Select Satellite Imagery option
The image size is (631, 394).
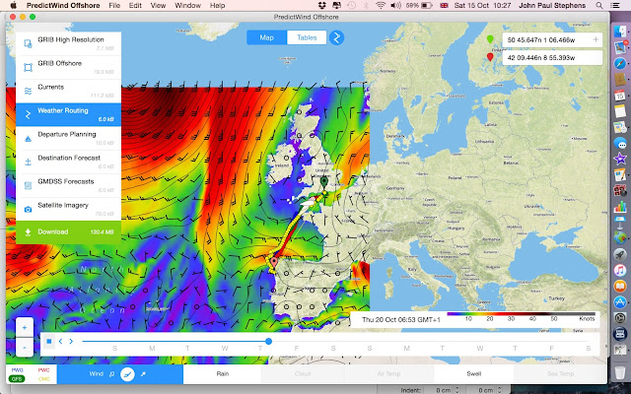pos(68,209)
